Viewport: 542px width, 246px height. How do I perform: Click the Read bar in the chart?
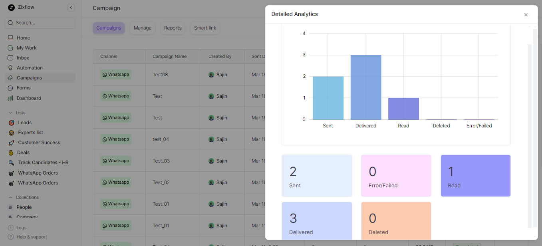tap(403, 108)
